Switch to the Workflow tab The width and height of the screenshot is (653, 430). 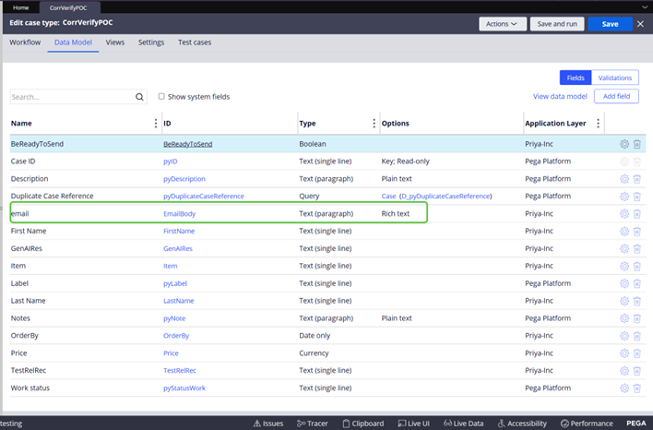(25, 42)
